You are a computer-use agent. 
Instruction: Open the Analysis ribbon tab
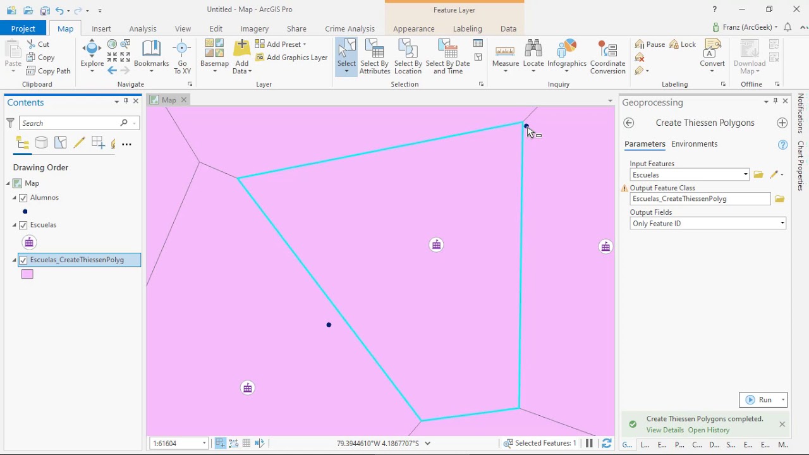[x=143, y=29]
